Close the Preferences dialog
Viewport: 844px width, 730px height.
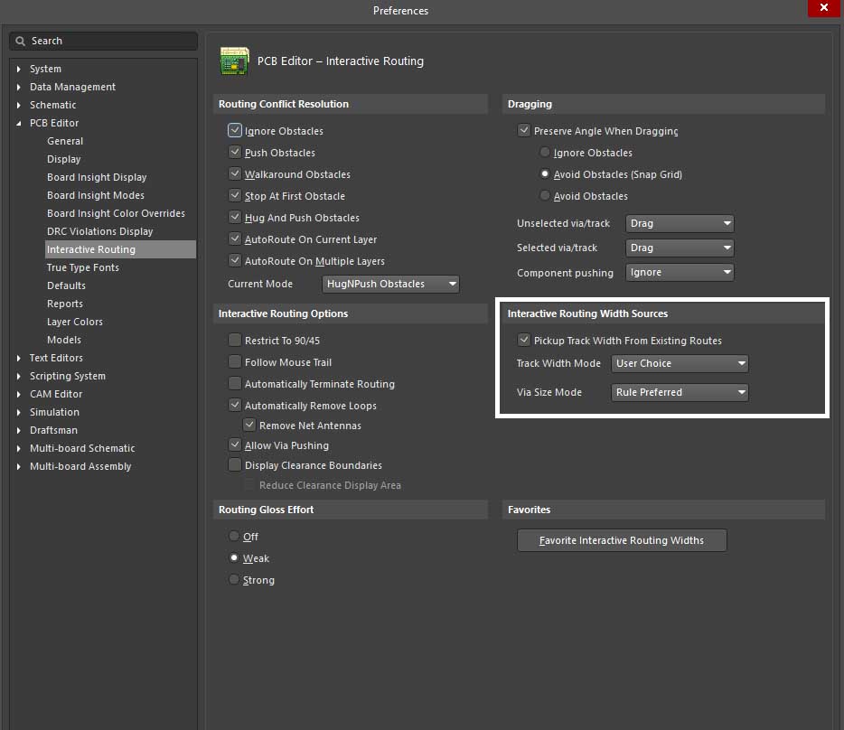821,8
